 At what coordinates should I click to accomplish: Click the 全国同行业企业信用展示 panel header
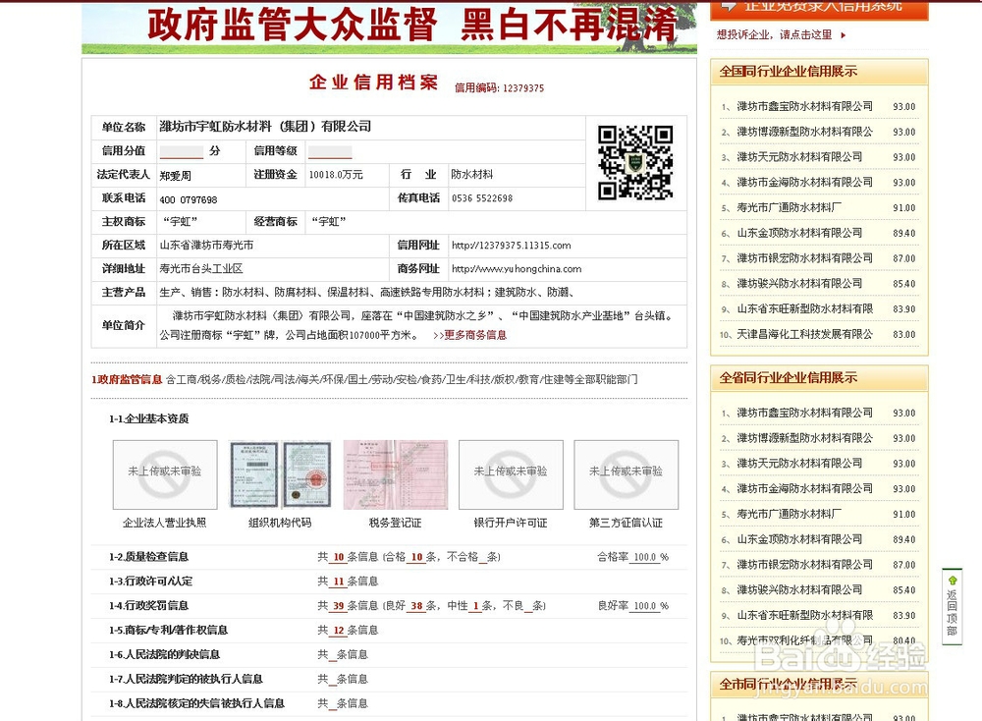(x=819, y=72)
